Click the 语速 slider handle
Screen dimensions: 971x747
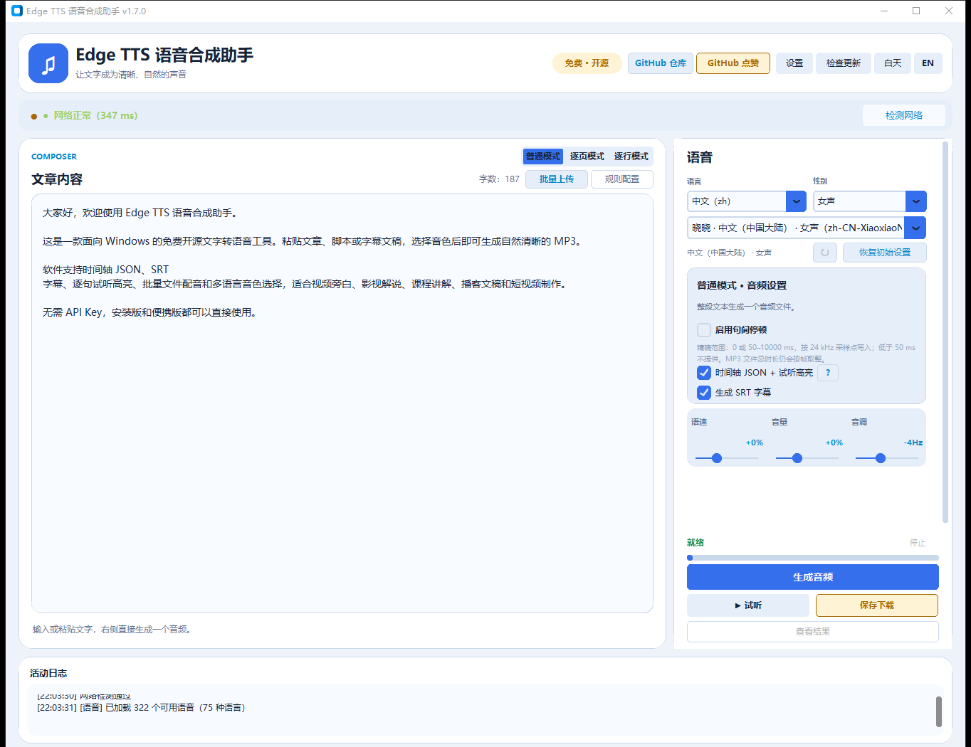tap(717, 458)
